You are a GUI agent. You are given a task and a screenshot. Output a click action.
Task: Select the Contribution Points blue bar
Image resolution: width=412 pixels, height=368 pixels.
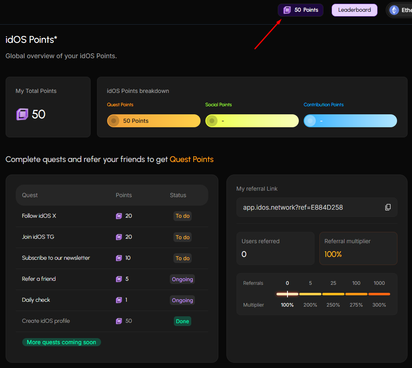tap(350, 121)
